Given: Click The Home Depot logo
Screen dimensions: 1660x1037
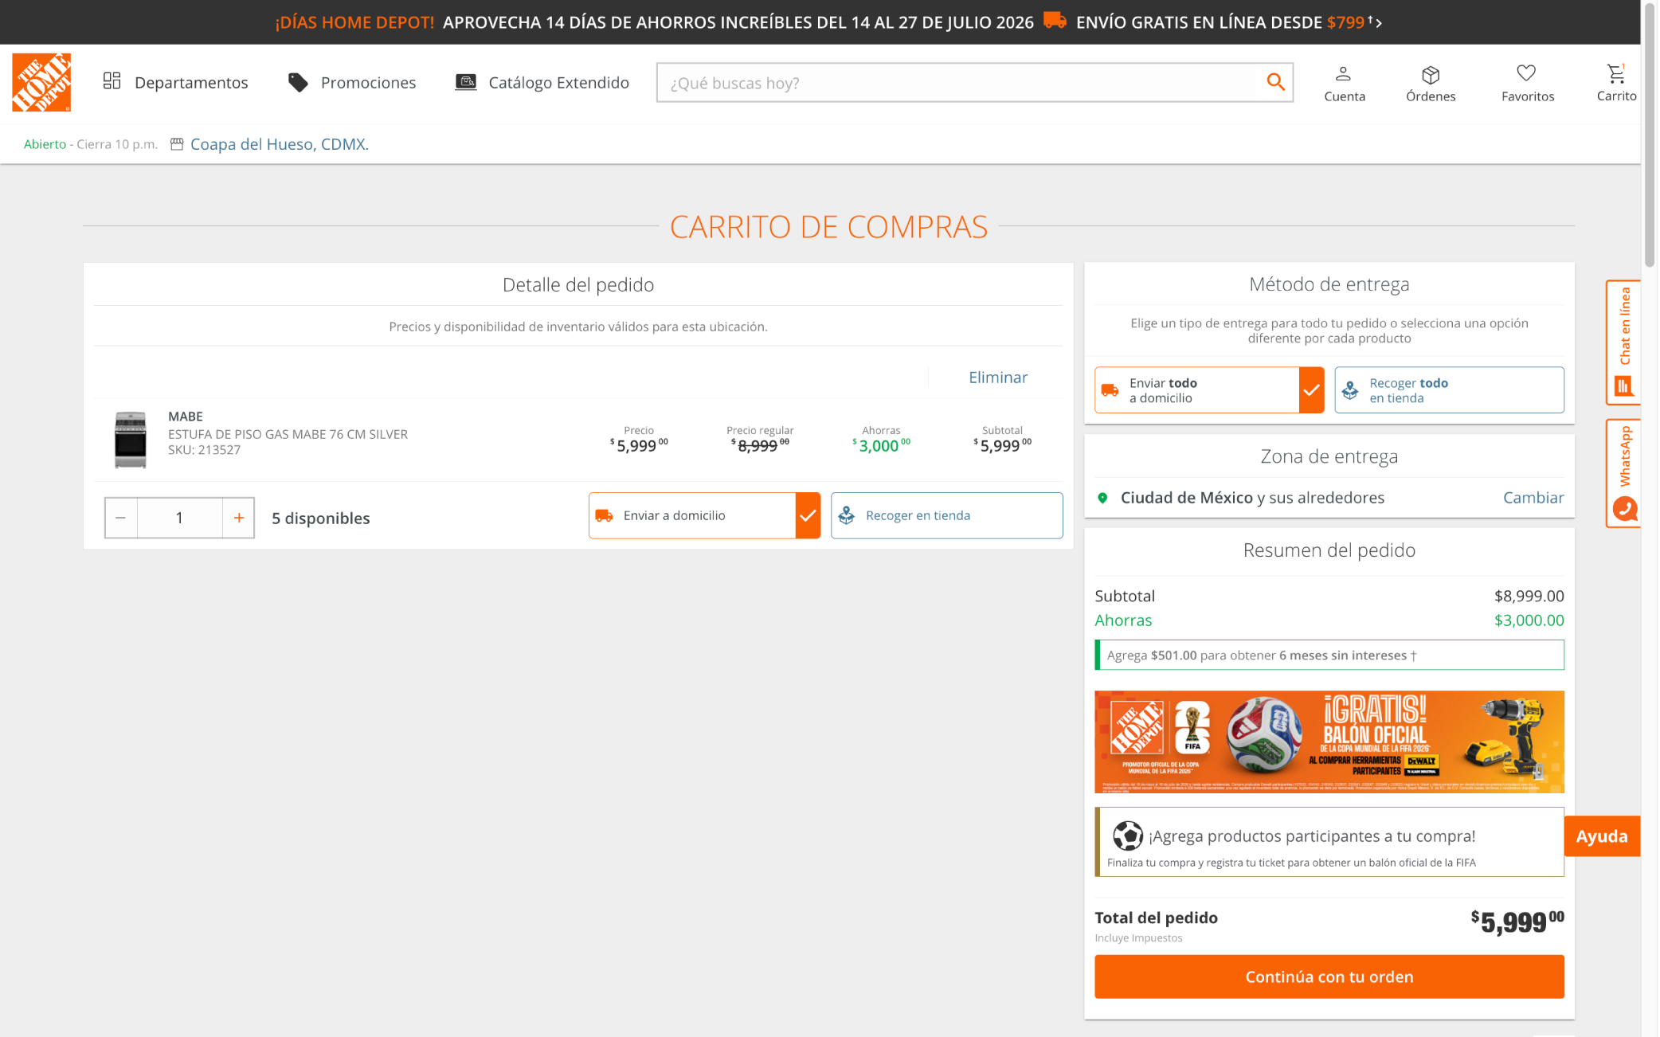Looking at the screenshot, I should (x=41, y=82).
